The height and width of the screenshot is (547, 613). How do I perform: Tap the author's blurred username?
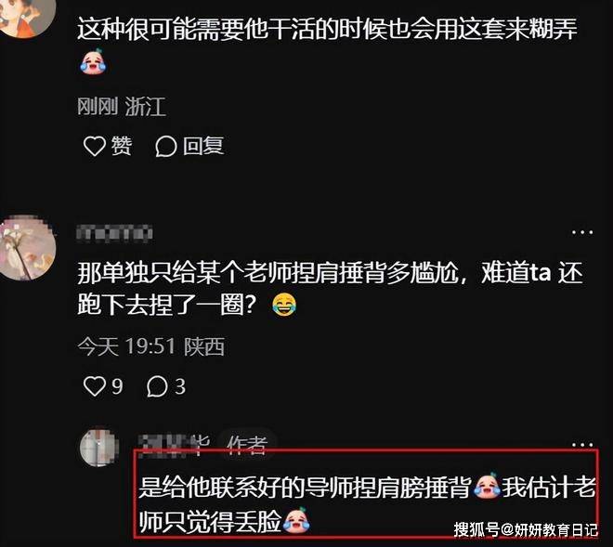pos(175,446)
